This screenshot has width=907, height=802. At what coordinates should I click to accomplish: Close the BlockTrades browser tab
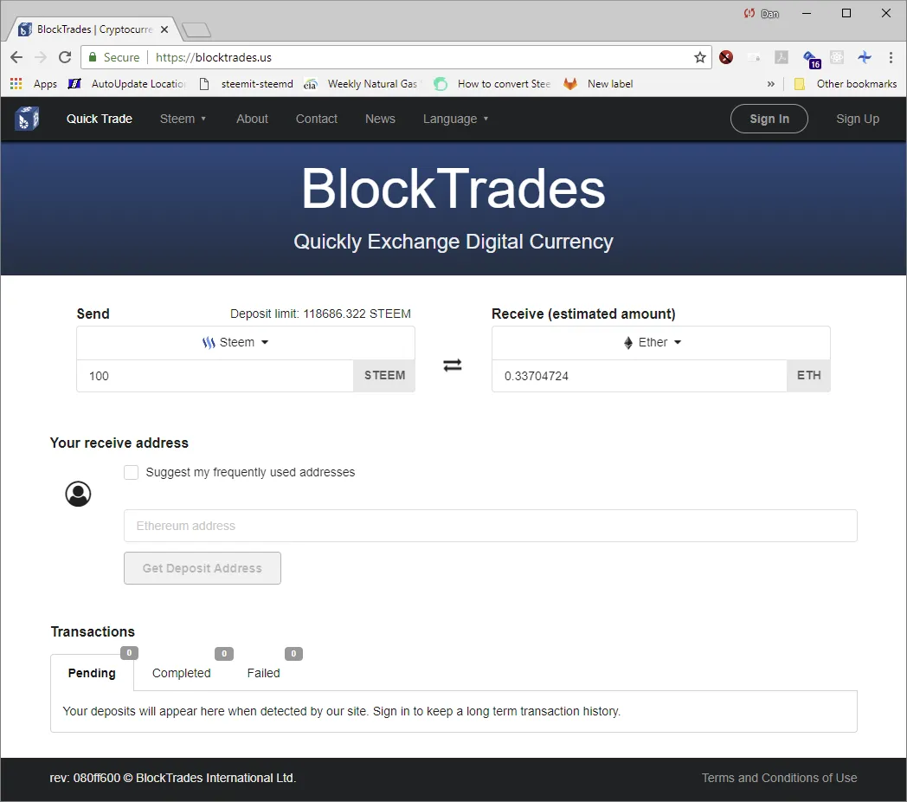(164, 29)
